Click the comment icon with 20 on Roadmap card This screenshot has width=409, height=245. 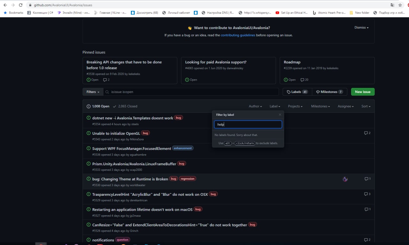305,80
